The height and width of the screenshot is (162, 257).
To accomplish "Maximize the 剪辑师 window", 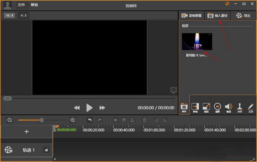I will click(244, 4).
